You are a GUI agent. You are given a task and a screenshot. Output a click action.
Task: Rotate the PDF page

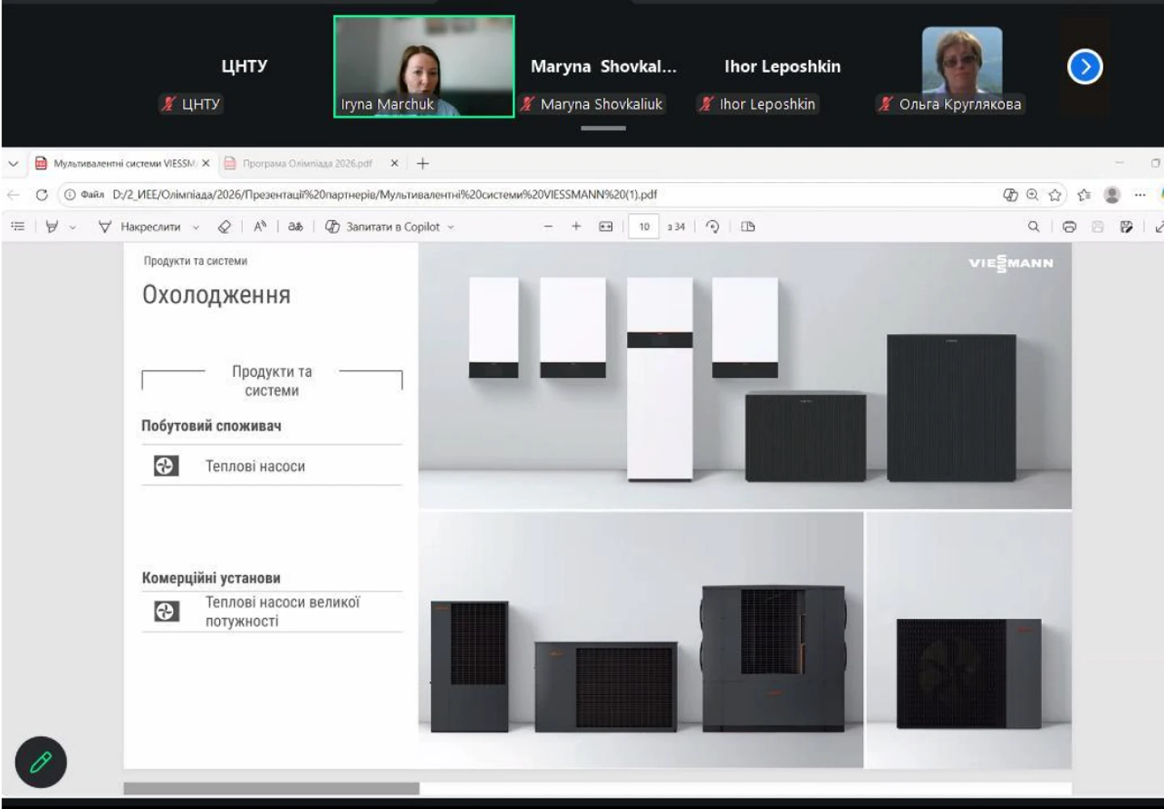(713, 227)
